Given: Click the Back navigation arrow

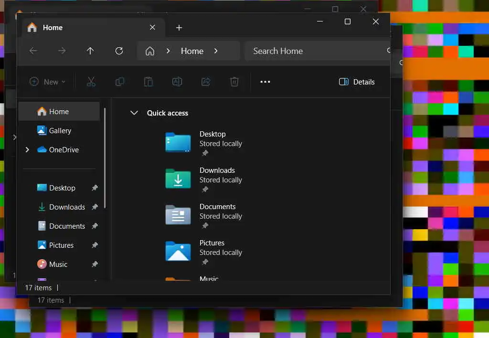Looking at the screenshot, I should point(33,51).
